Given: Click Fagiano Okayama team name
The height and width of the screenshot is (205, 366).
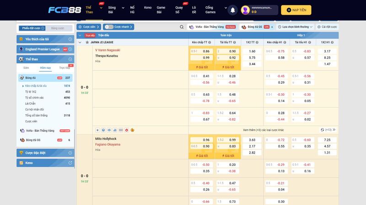Looking at the screenshot, I should pyautogui.click(x=108, y=144).
